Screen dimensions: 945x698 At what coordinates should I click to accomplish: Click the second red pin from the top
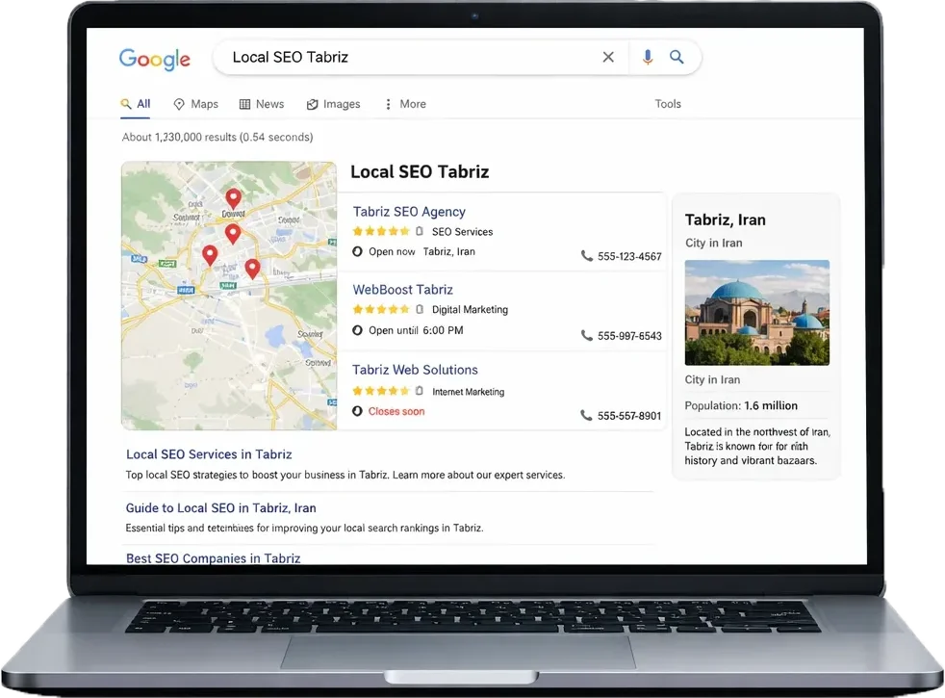tap(233, 234)
